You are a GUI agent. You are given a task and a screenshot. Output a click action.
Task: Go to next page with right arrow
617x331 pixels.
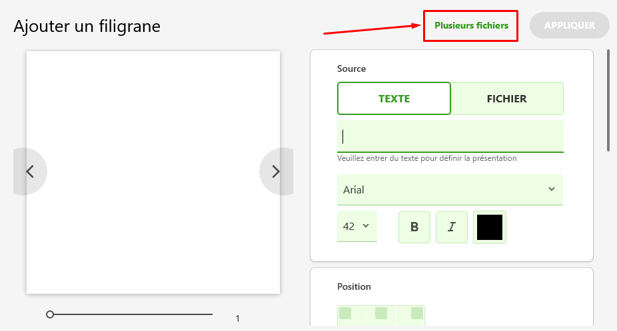pos(276,171)
